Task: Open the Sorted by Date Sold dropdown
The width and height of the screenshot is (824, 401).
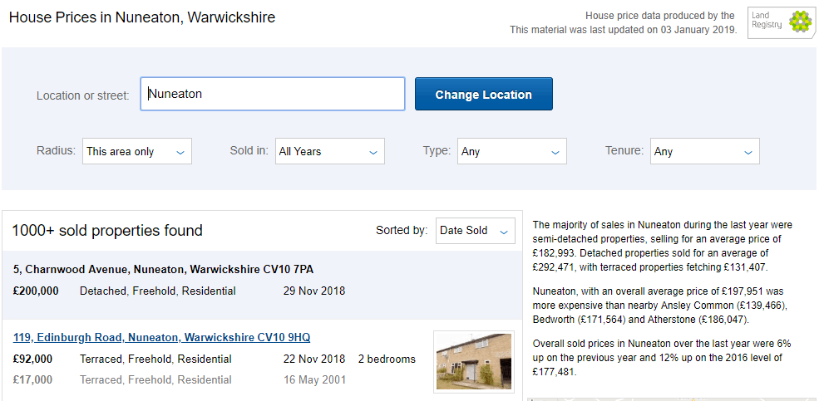Action: click(x=475, y=231)
